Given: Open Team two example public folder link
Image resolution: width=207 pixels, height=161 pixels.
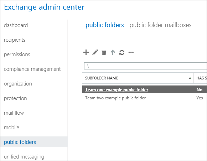Looking at the screenshot, I should (x=115, y=98).
